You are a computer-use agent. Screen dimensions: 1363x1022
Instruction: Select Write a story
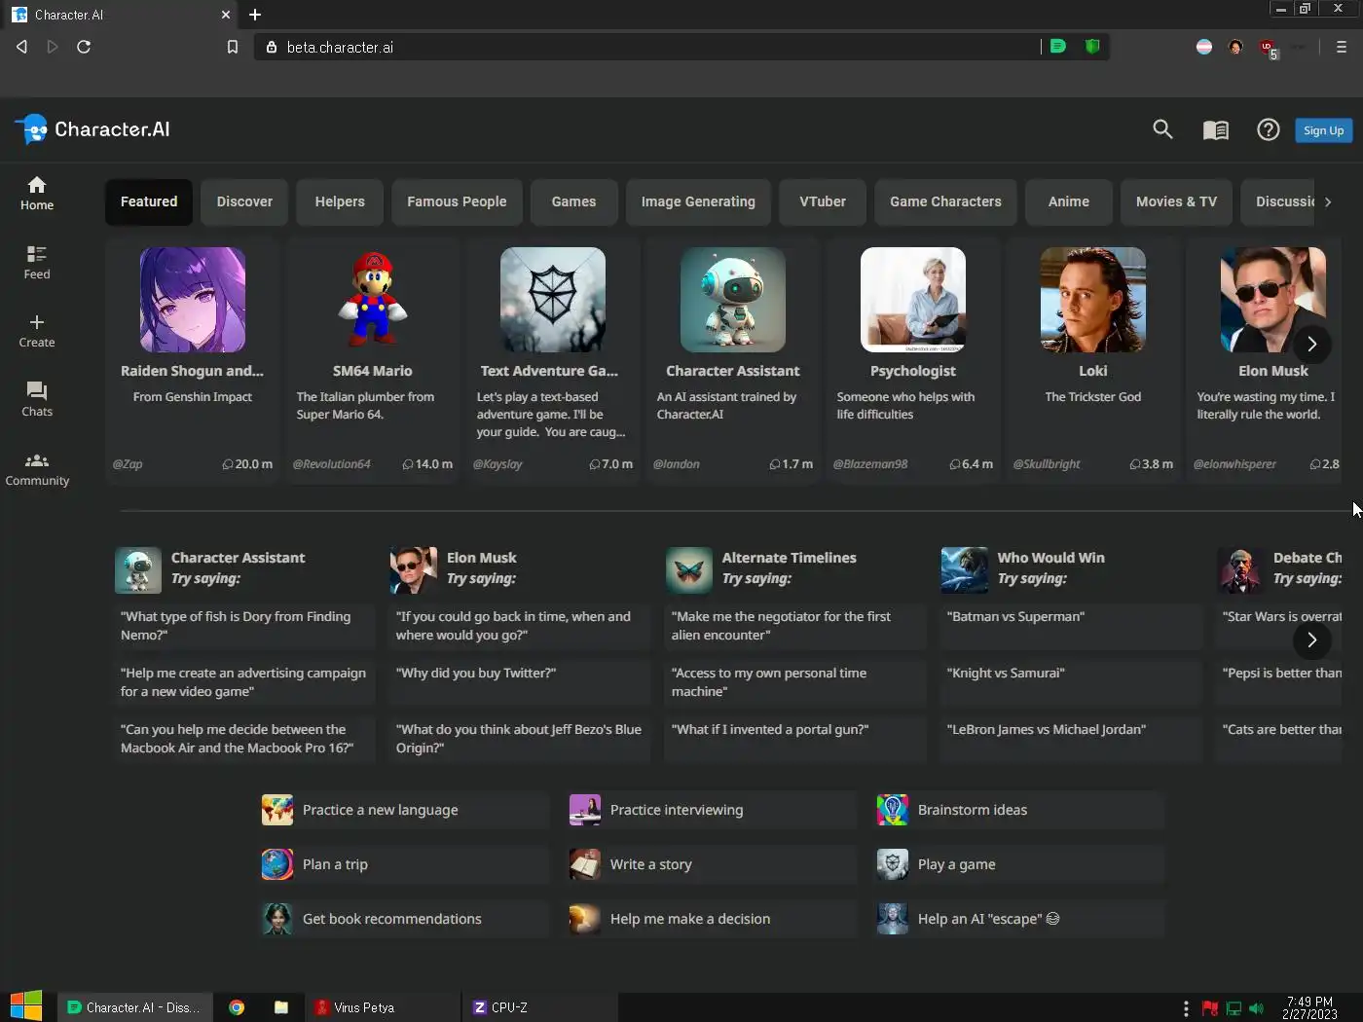[713, 864]
